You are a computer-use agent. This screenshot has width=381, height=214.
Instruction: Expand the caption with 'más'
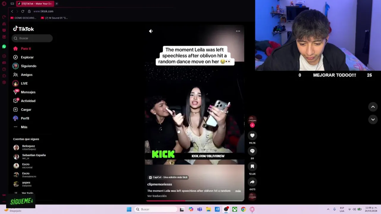238,191
